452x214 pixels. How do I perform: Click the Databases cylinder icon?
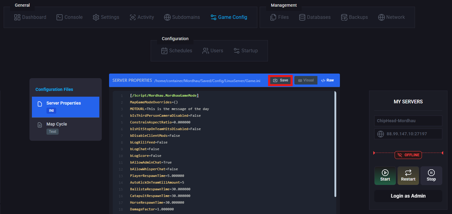pos(302,17)
